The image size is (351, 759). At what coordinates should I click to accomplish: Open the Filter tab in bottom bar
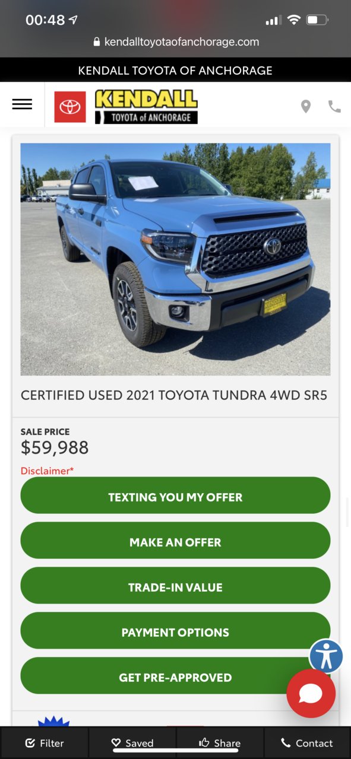45,743
